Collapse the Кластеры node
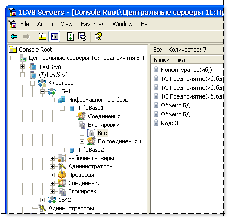 tap(32, 83)
